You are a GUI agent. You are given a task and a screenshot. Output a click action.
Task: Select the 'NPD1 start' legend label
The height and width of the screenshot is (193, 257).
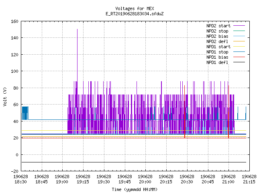pos(218,47)
